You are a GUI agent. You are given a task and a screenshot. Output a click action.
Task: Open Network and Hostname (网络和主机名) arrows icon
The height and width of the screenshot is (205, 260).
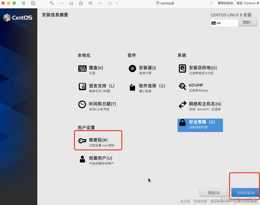point(182,105)
